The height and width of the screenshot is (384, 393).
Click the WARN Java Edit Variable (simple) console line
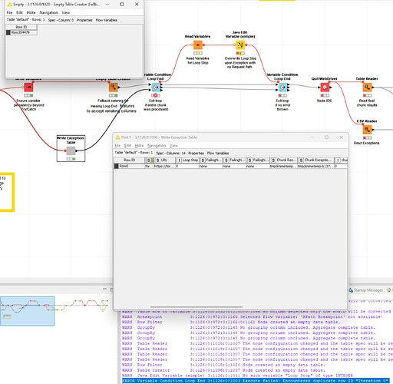[x=237, y=376]
